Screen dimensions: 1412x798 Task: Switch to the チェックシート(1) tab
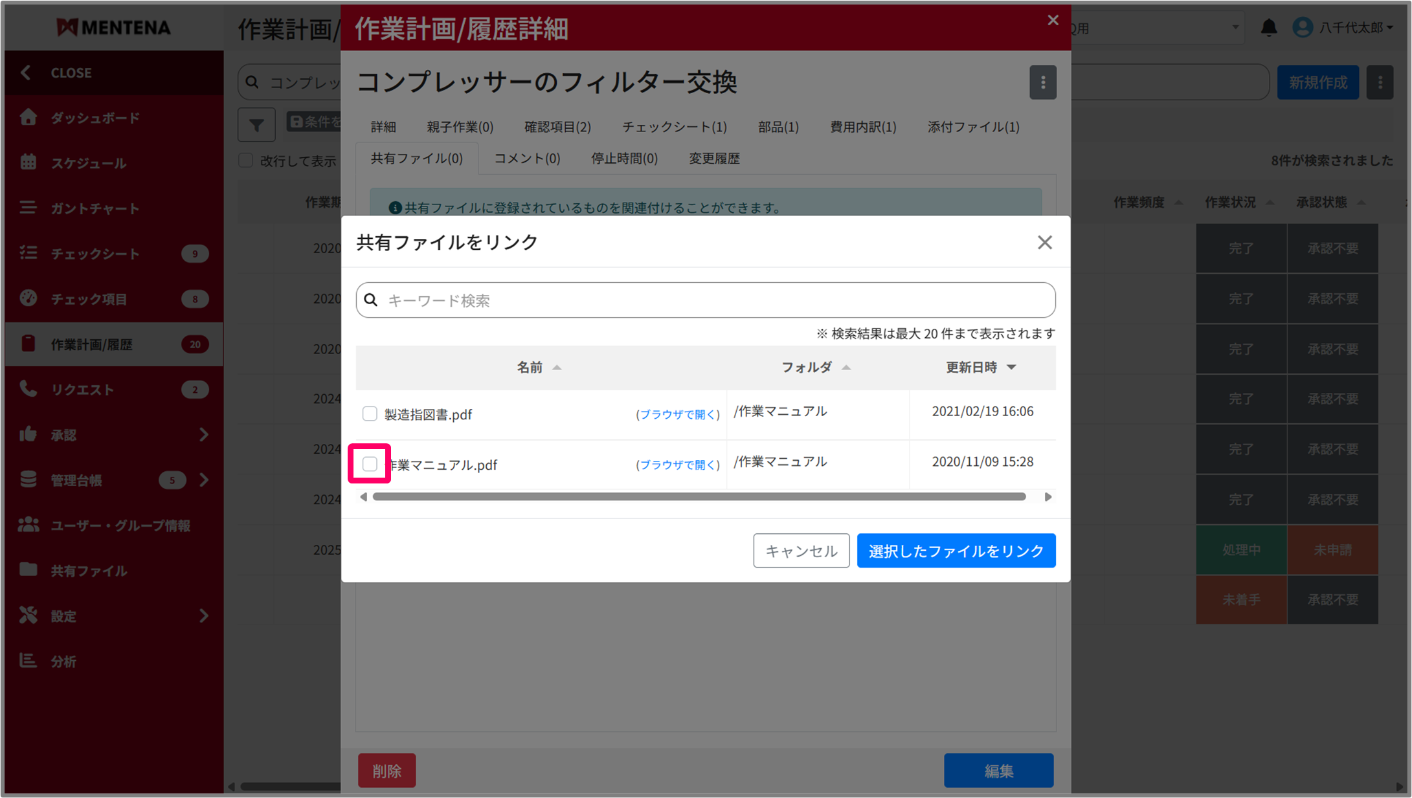(x=674, y=127)
